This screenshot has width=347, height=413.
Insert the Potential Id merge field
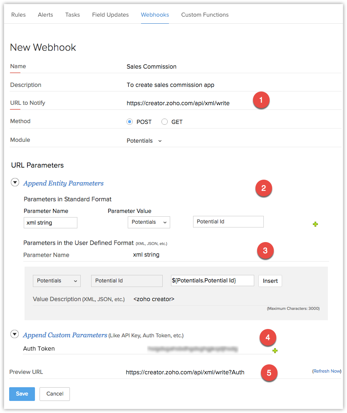(x=270, y=281)
